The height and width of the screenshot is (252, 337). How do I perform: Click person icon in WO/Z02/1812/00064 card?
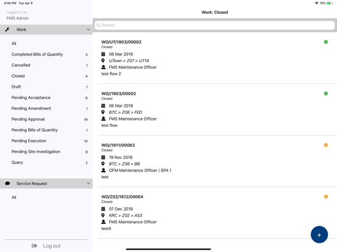pos(103,222)
